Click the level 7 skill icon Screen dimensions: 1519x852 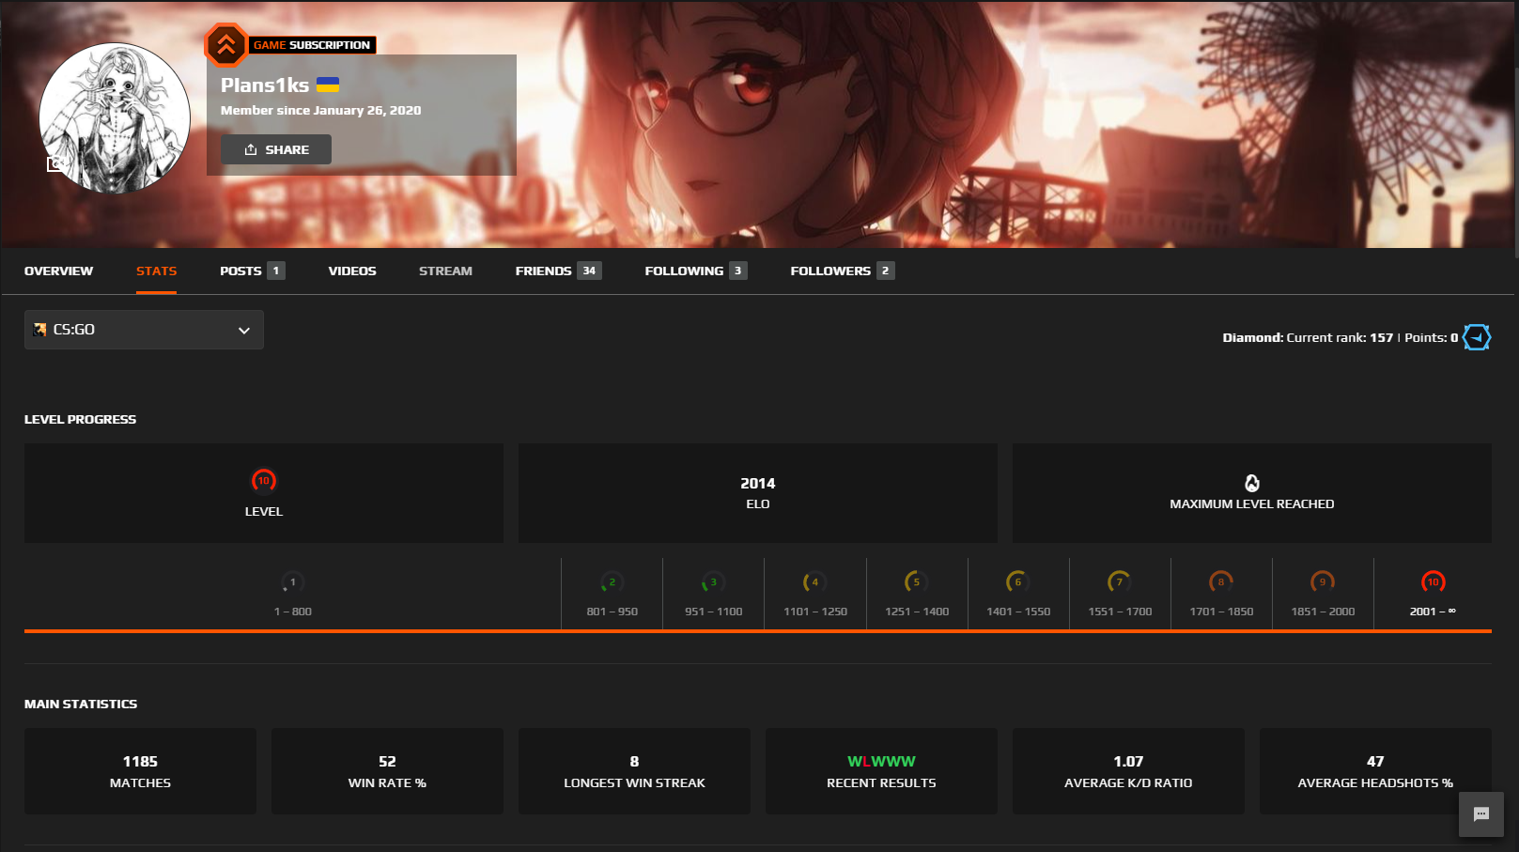click(1119, 582)
